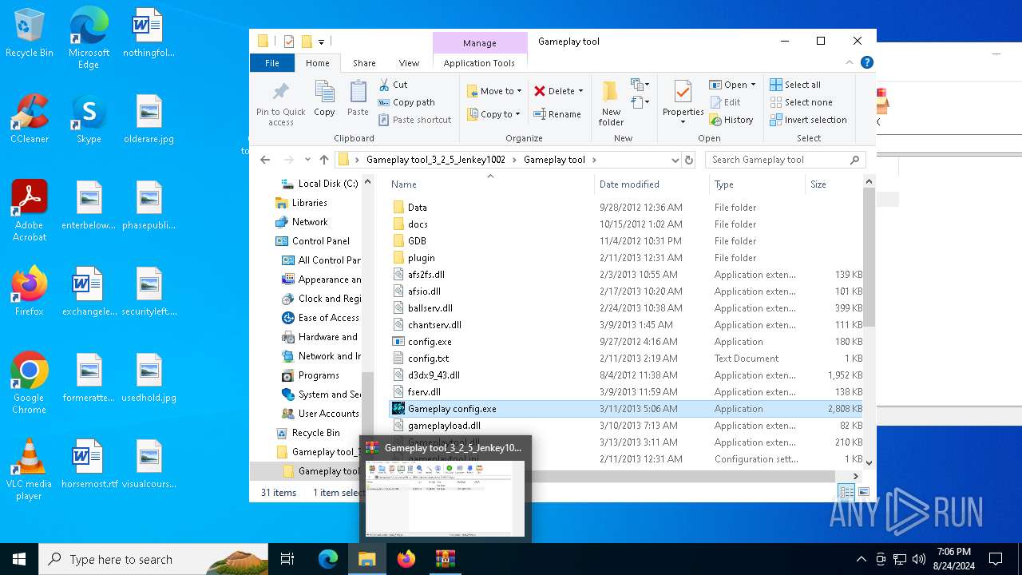Switch to the View tab
The width and height of the screenshot is (1022, 575).
[x=409, y=63]
